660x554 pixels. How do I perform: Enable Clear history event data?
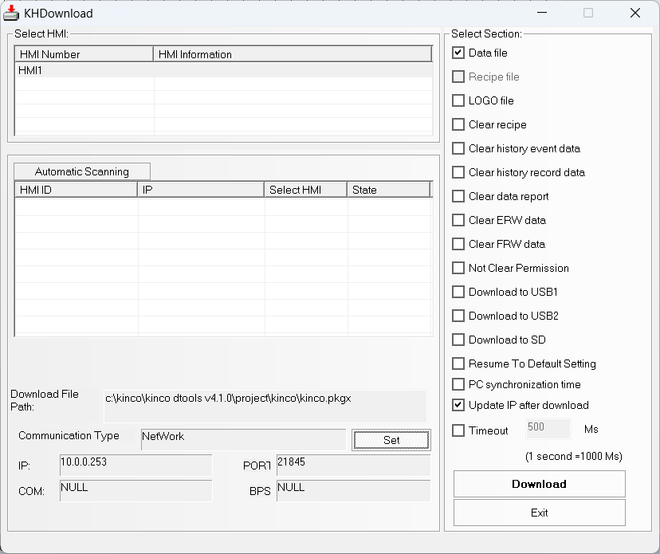(x=458, y=148)
